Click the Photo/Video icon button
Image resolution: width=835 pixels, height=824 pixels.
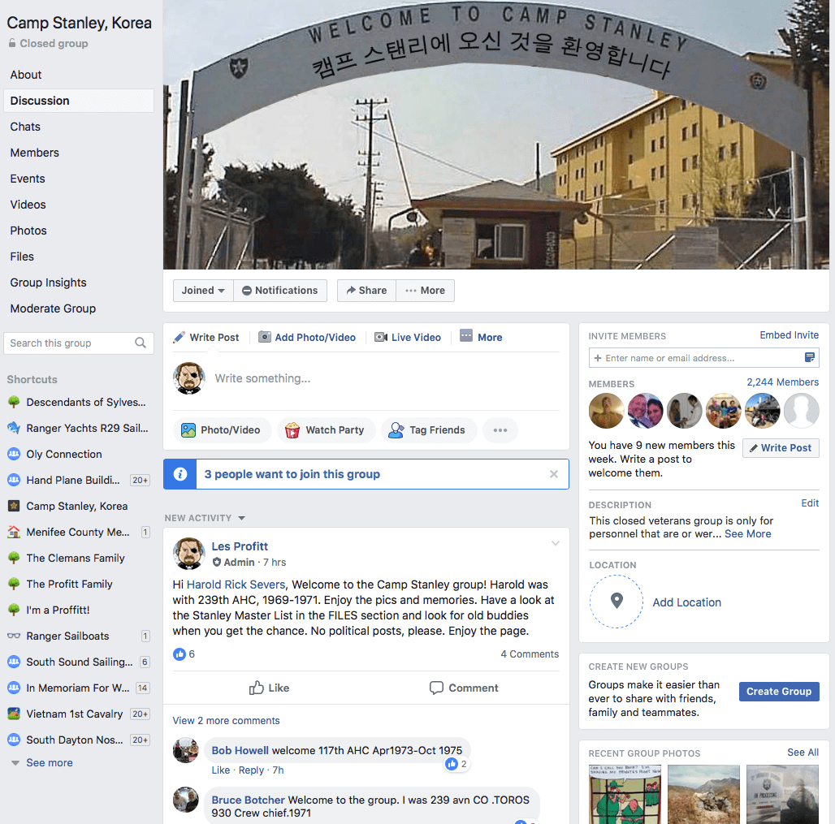point(188,430)
